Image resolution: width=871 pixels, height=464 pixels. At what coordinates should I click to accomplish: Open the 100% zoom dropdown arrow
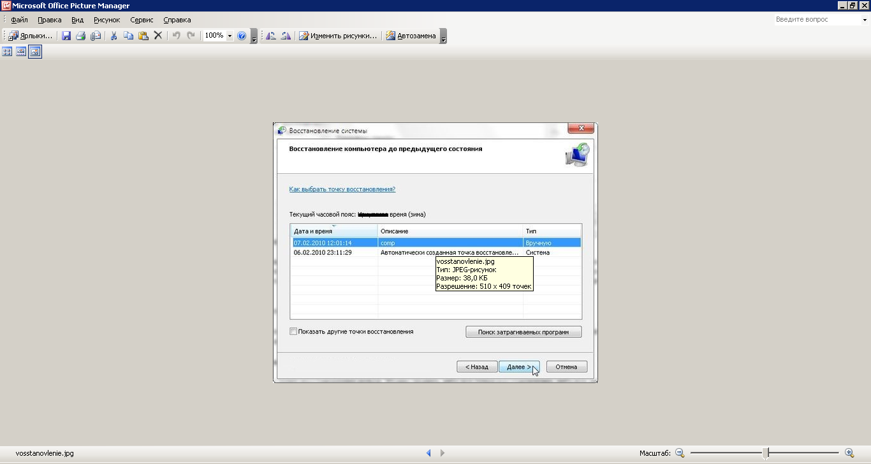(x=230, y=36)
